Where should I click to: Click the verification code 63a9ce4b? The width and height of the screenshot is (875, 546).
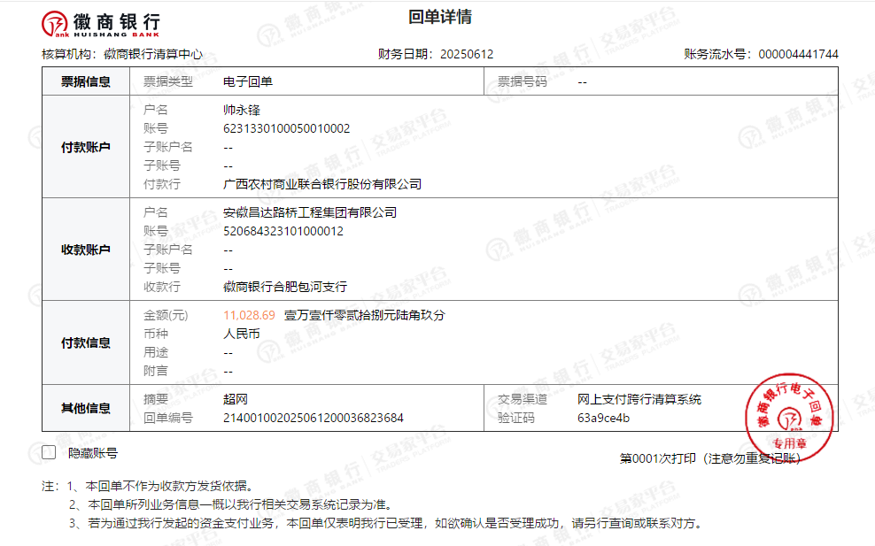pyautogui.click(x=603, y=419)
